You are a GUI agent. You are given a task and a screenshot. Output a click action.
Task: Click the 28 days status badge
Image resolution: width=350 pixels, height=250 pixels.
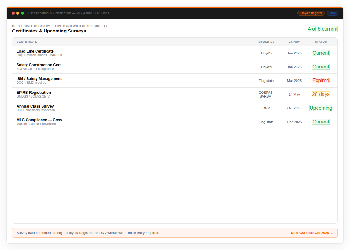pyautogui.click(x=321, y=94)
